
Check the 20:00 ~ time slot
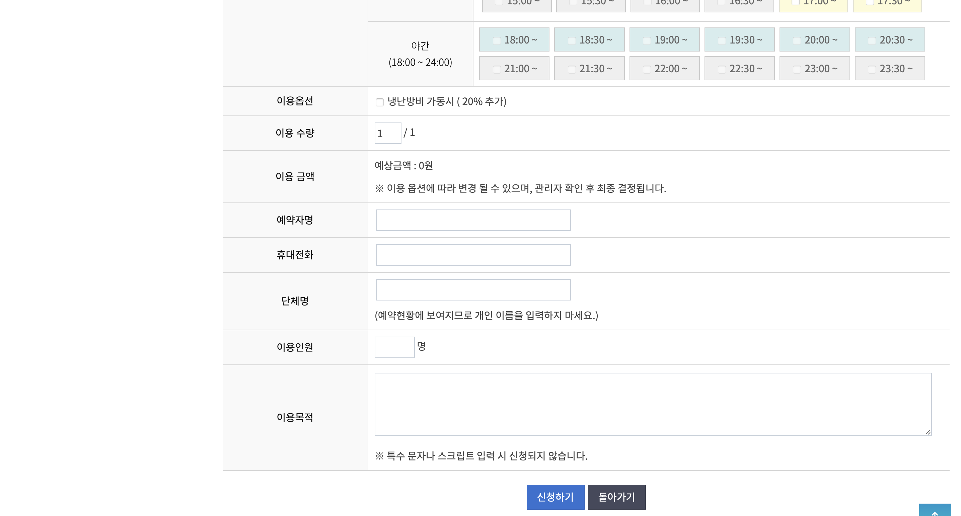[x=797, y=40]
